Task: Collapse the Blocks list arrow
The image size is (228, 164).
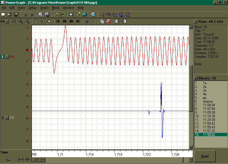Action: pos(196,78)
